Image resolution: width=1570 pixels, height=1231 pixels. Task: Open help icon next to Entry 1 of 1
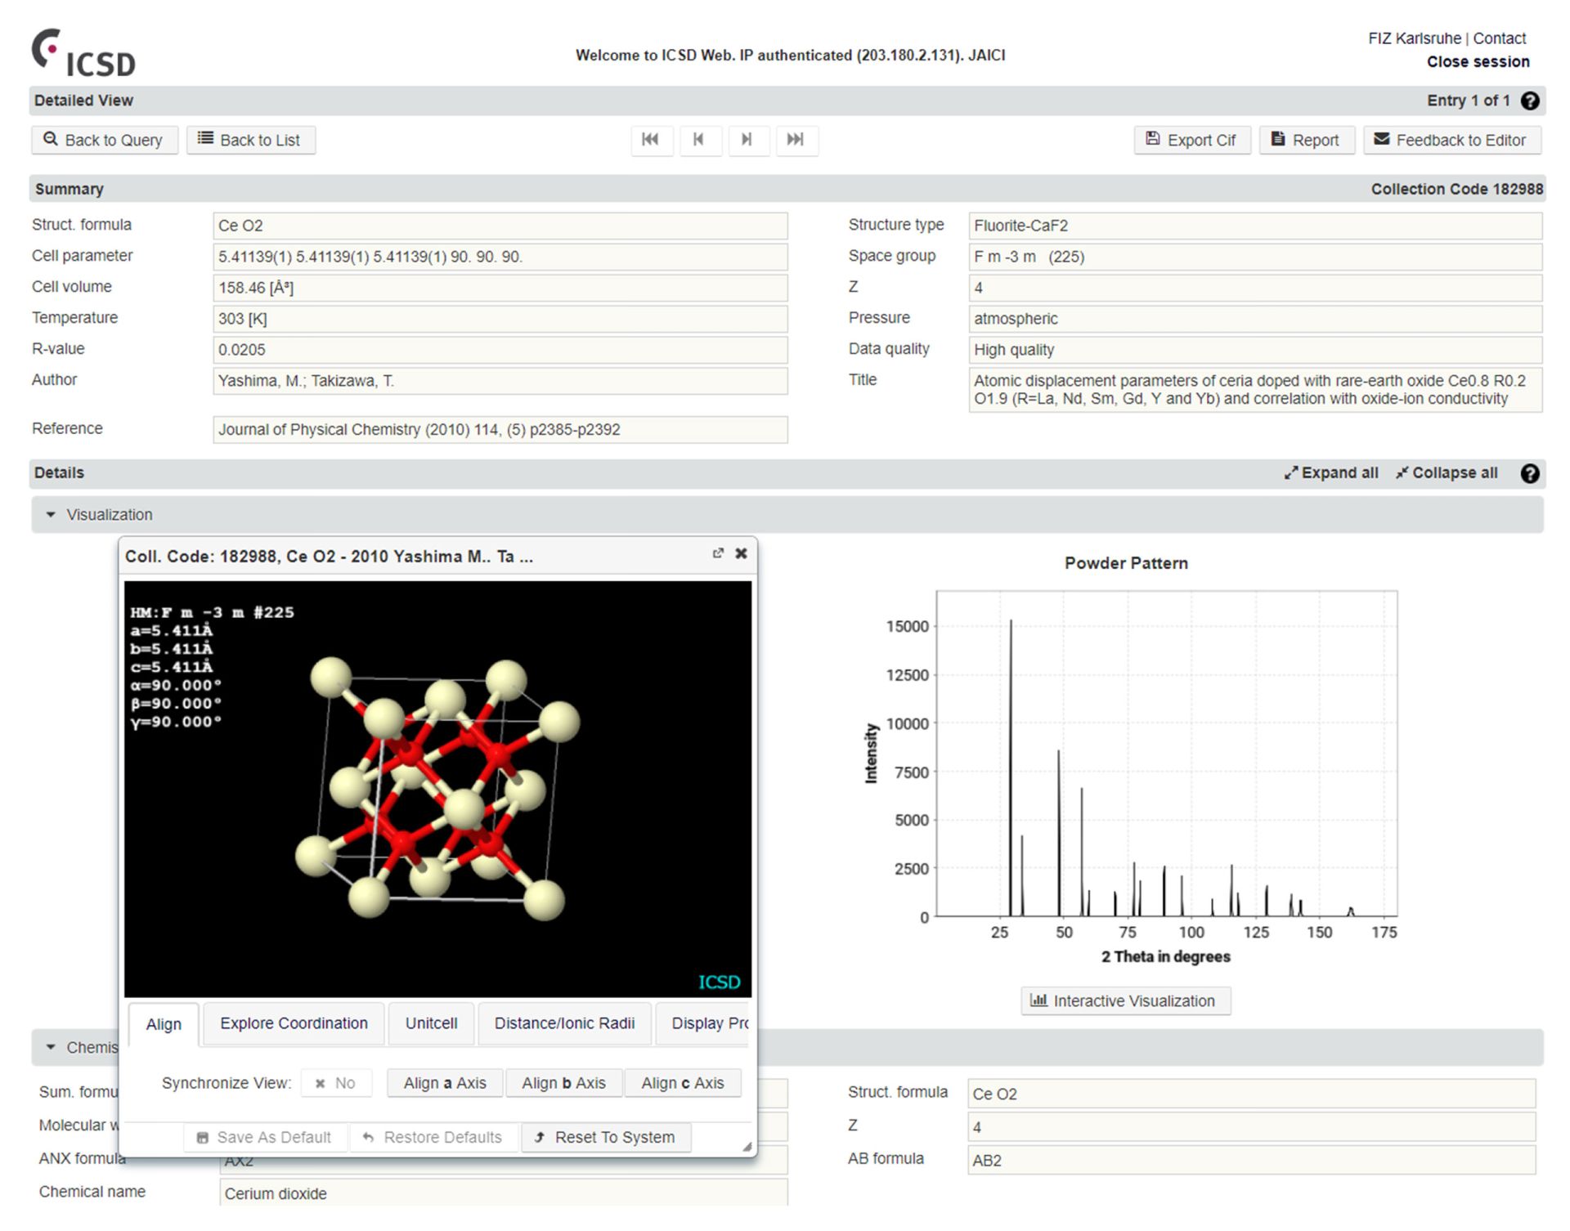[1530, 101]
